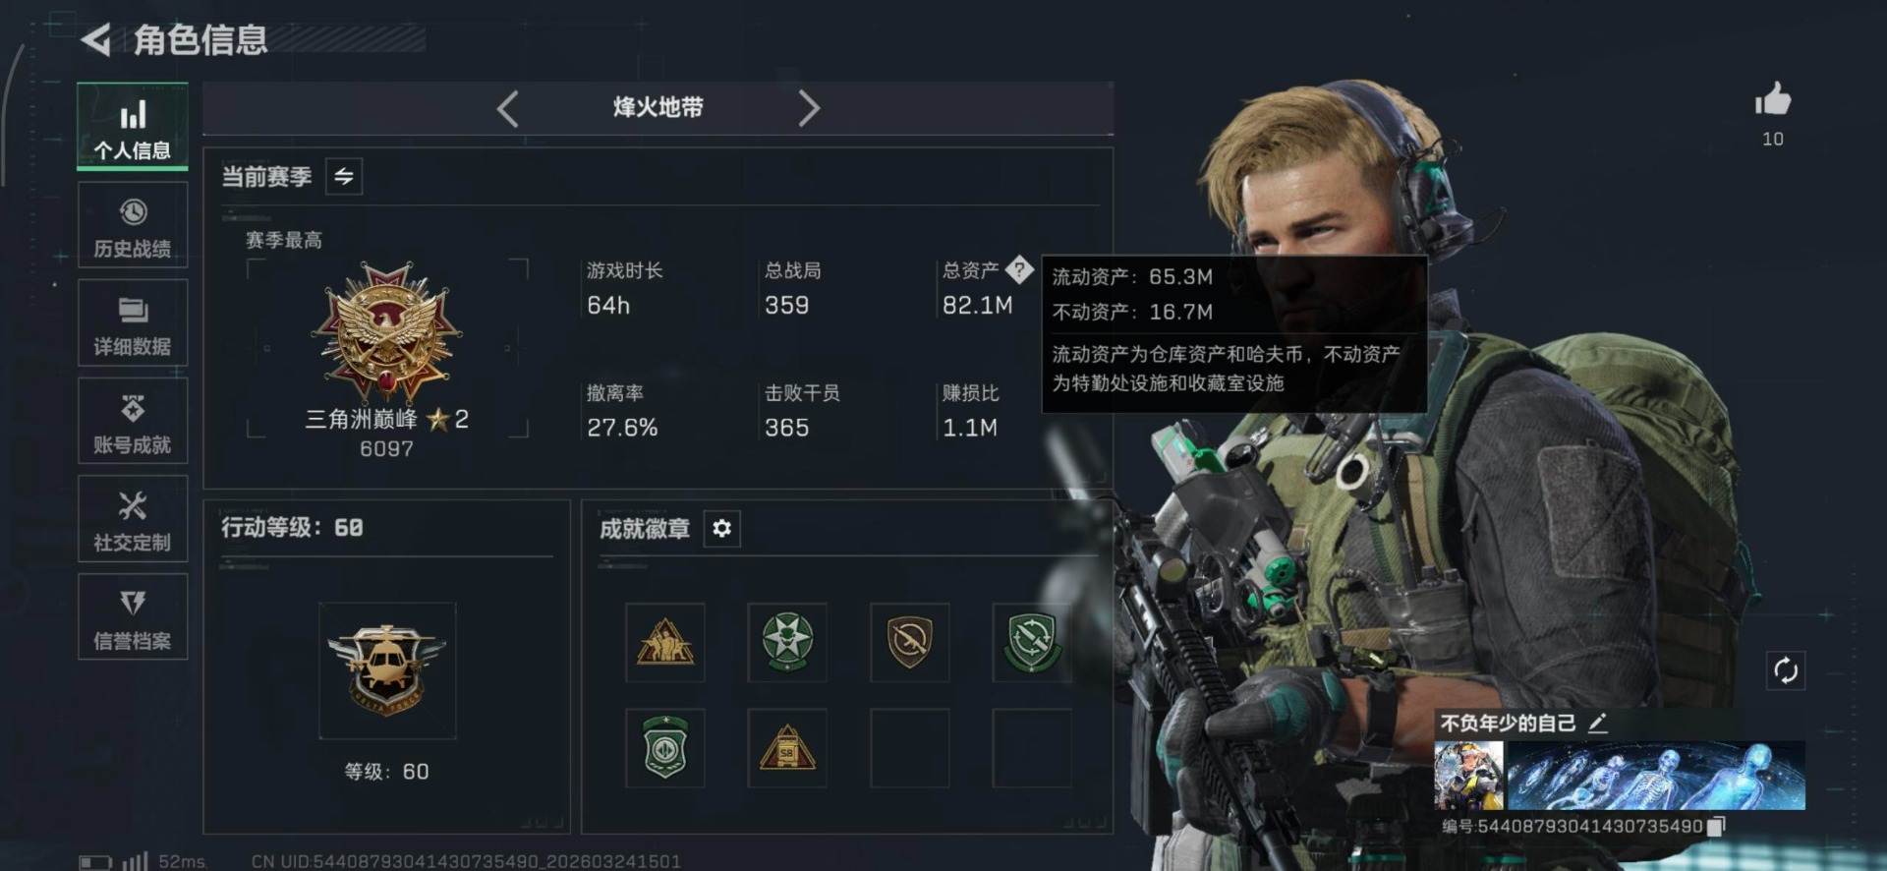Click the back arrow beside 角色信息
Image resolution: width=1887 pixels, height=871 pixels.
coord(95,39)
